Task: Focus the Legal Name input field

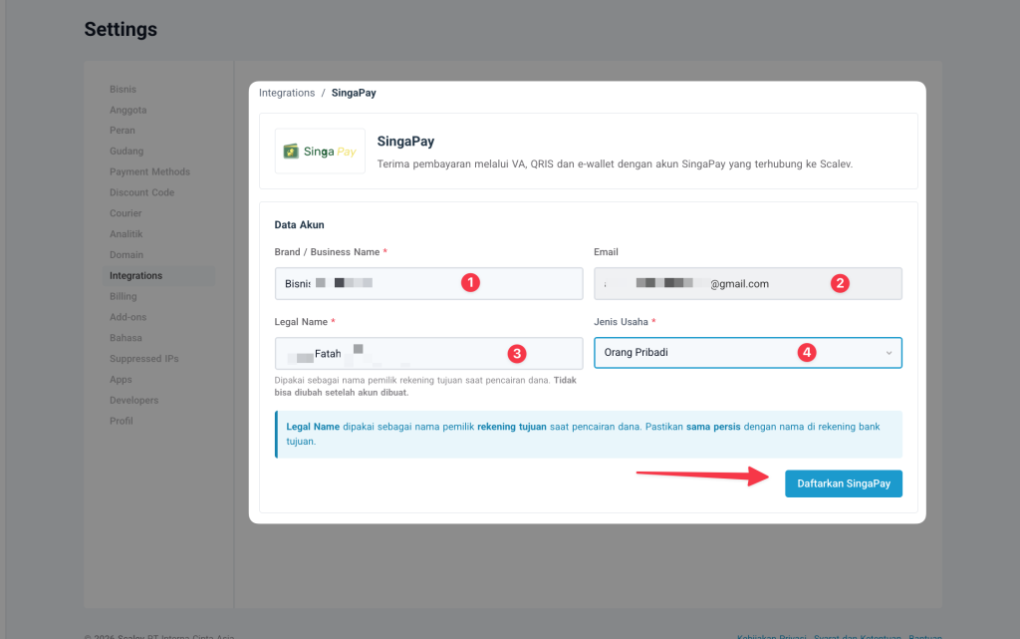Action: tap(428, 353)
